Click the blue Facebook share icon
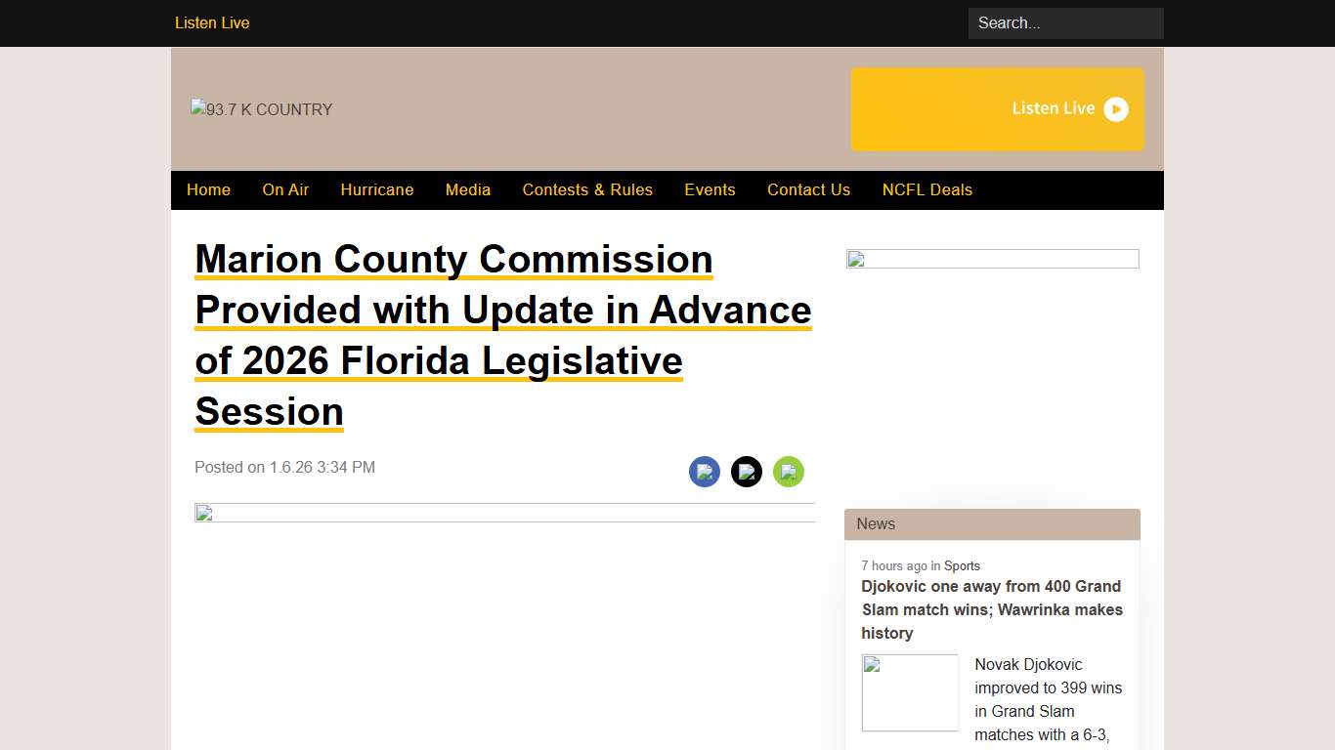The width and height of the screenshot is (1335, 750). point(705,472)
